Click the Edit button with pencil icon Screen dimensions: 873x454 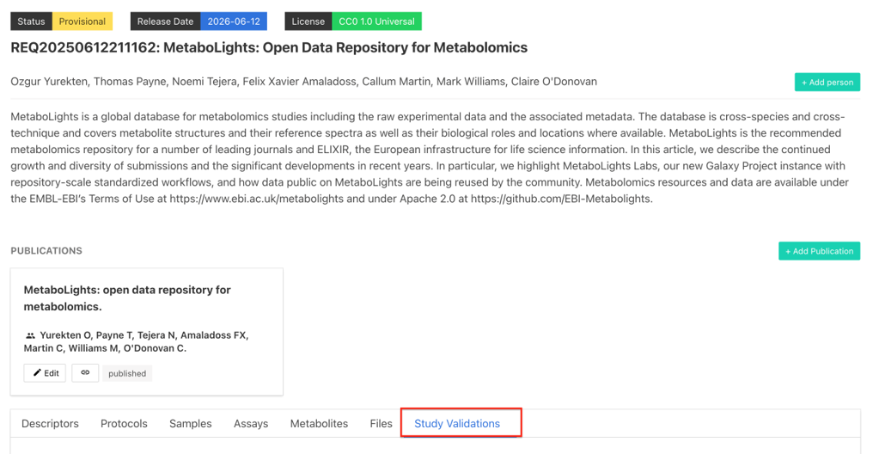[45, 372]
